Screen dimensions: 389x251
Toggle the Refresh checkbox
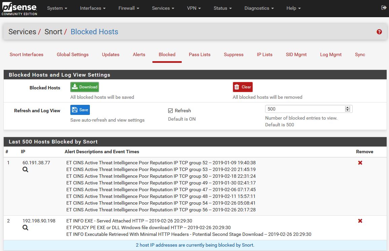[170, 111]
